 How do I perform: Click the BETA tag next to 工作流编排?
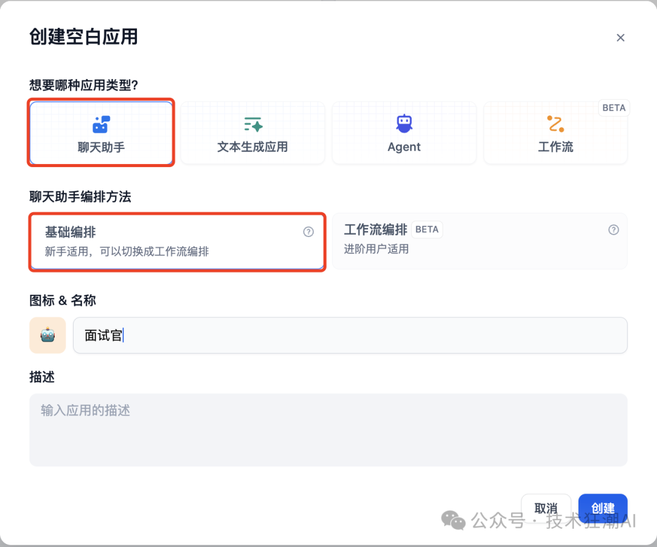[x=427, y=230]
